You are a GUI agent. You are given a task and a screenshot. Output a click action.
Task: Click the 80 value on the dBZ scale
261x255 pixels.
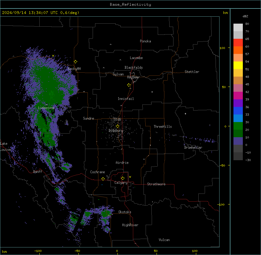click(x=247, y=24)
